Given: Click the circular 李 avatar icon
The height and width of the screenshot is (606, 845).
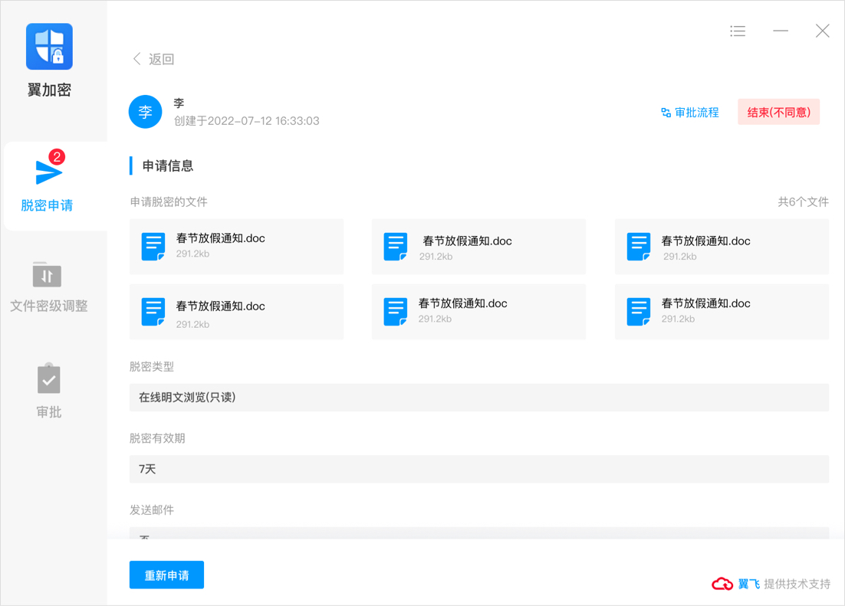Looking at the screenshot, I should 145,111.
